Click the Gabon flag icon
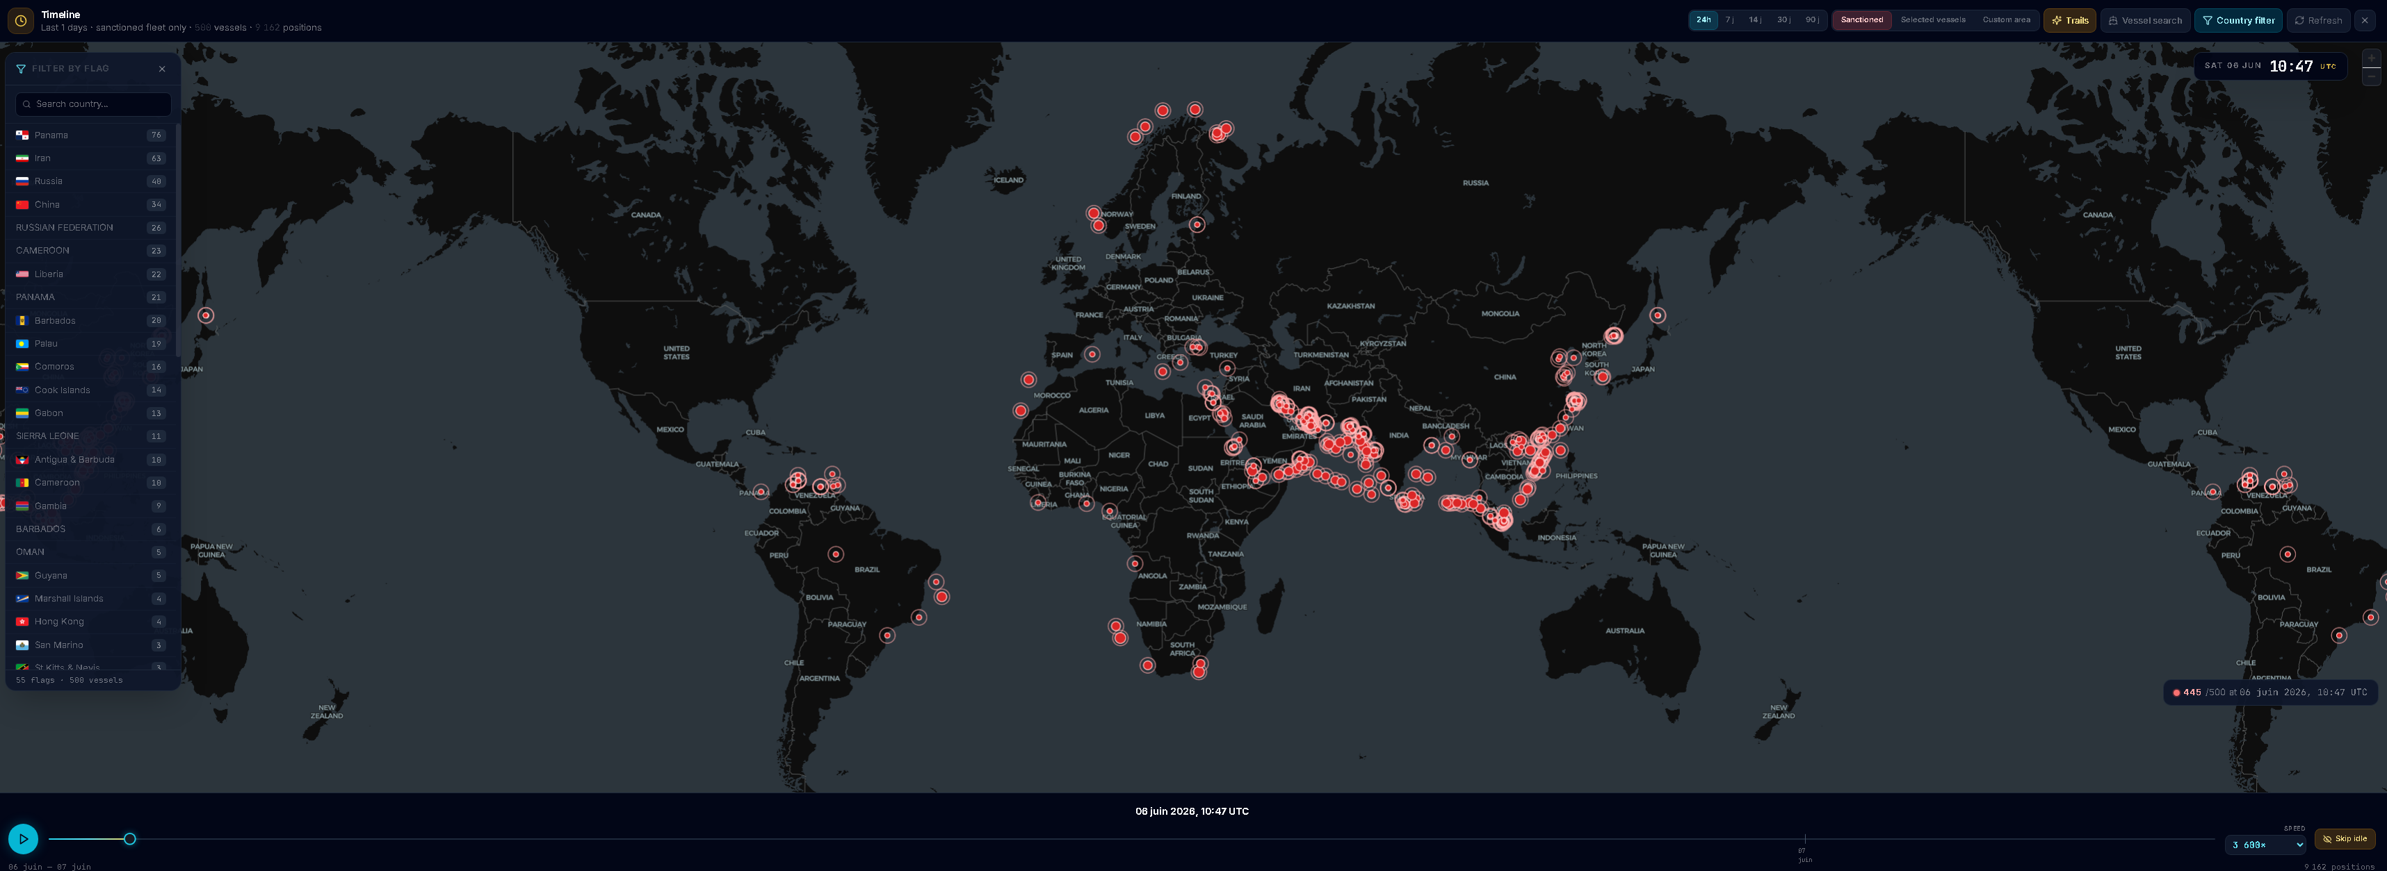This screenshot has width=2387, height=871. (x=22, y=413)
